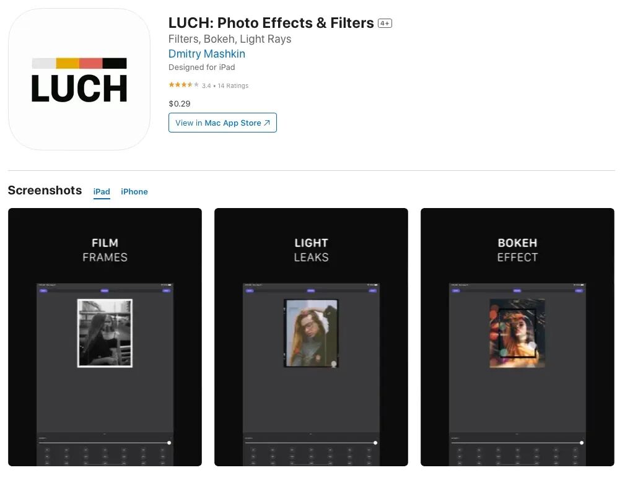
Task: Open the Dmitry Mashkin developer link
Action: [x=206, y=54]
